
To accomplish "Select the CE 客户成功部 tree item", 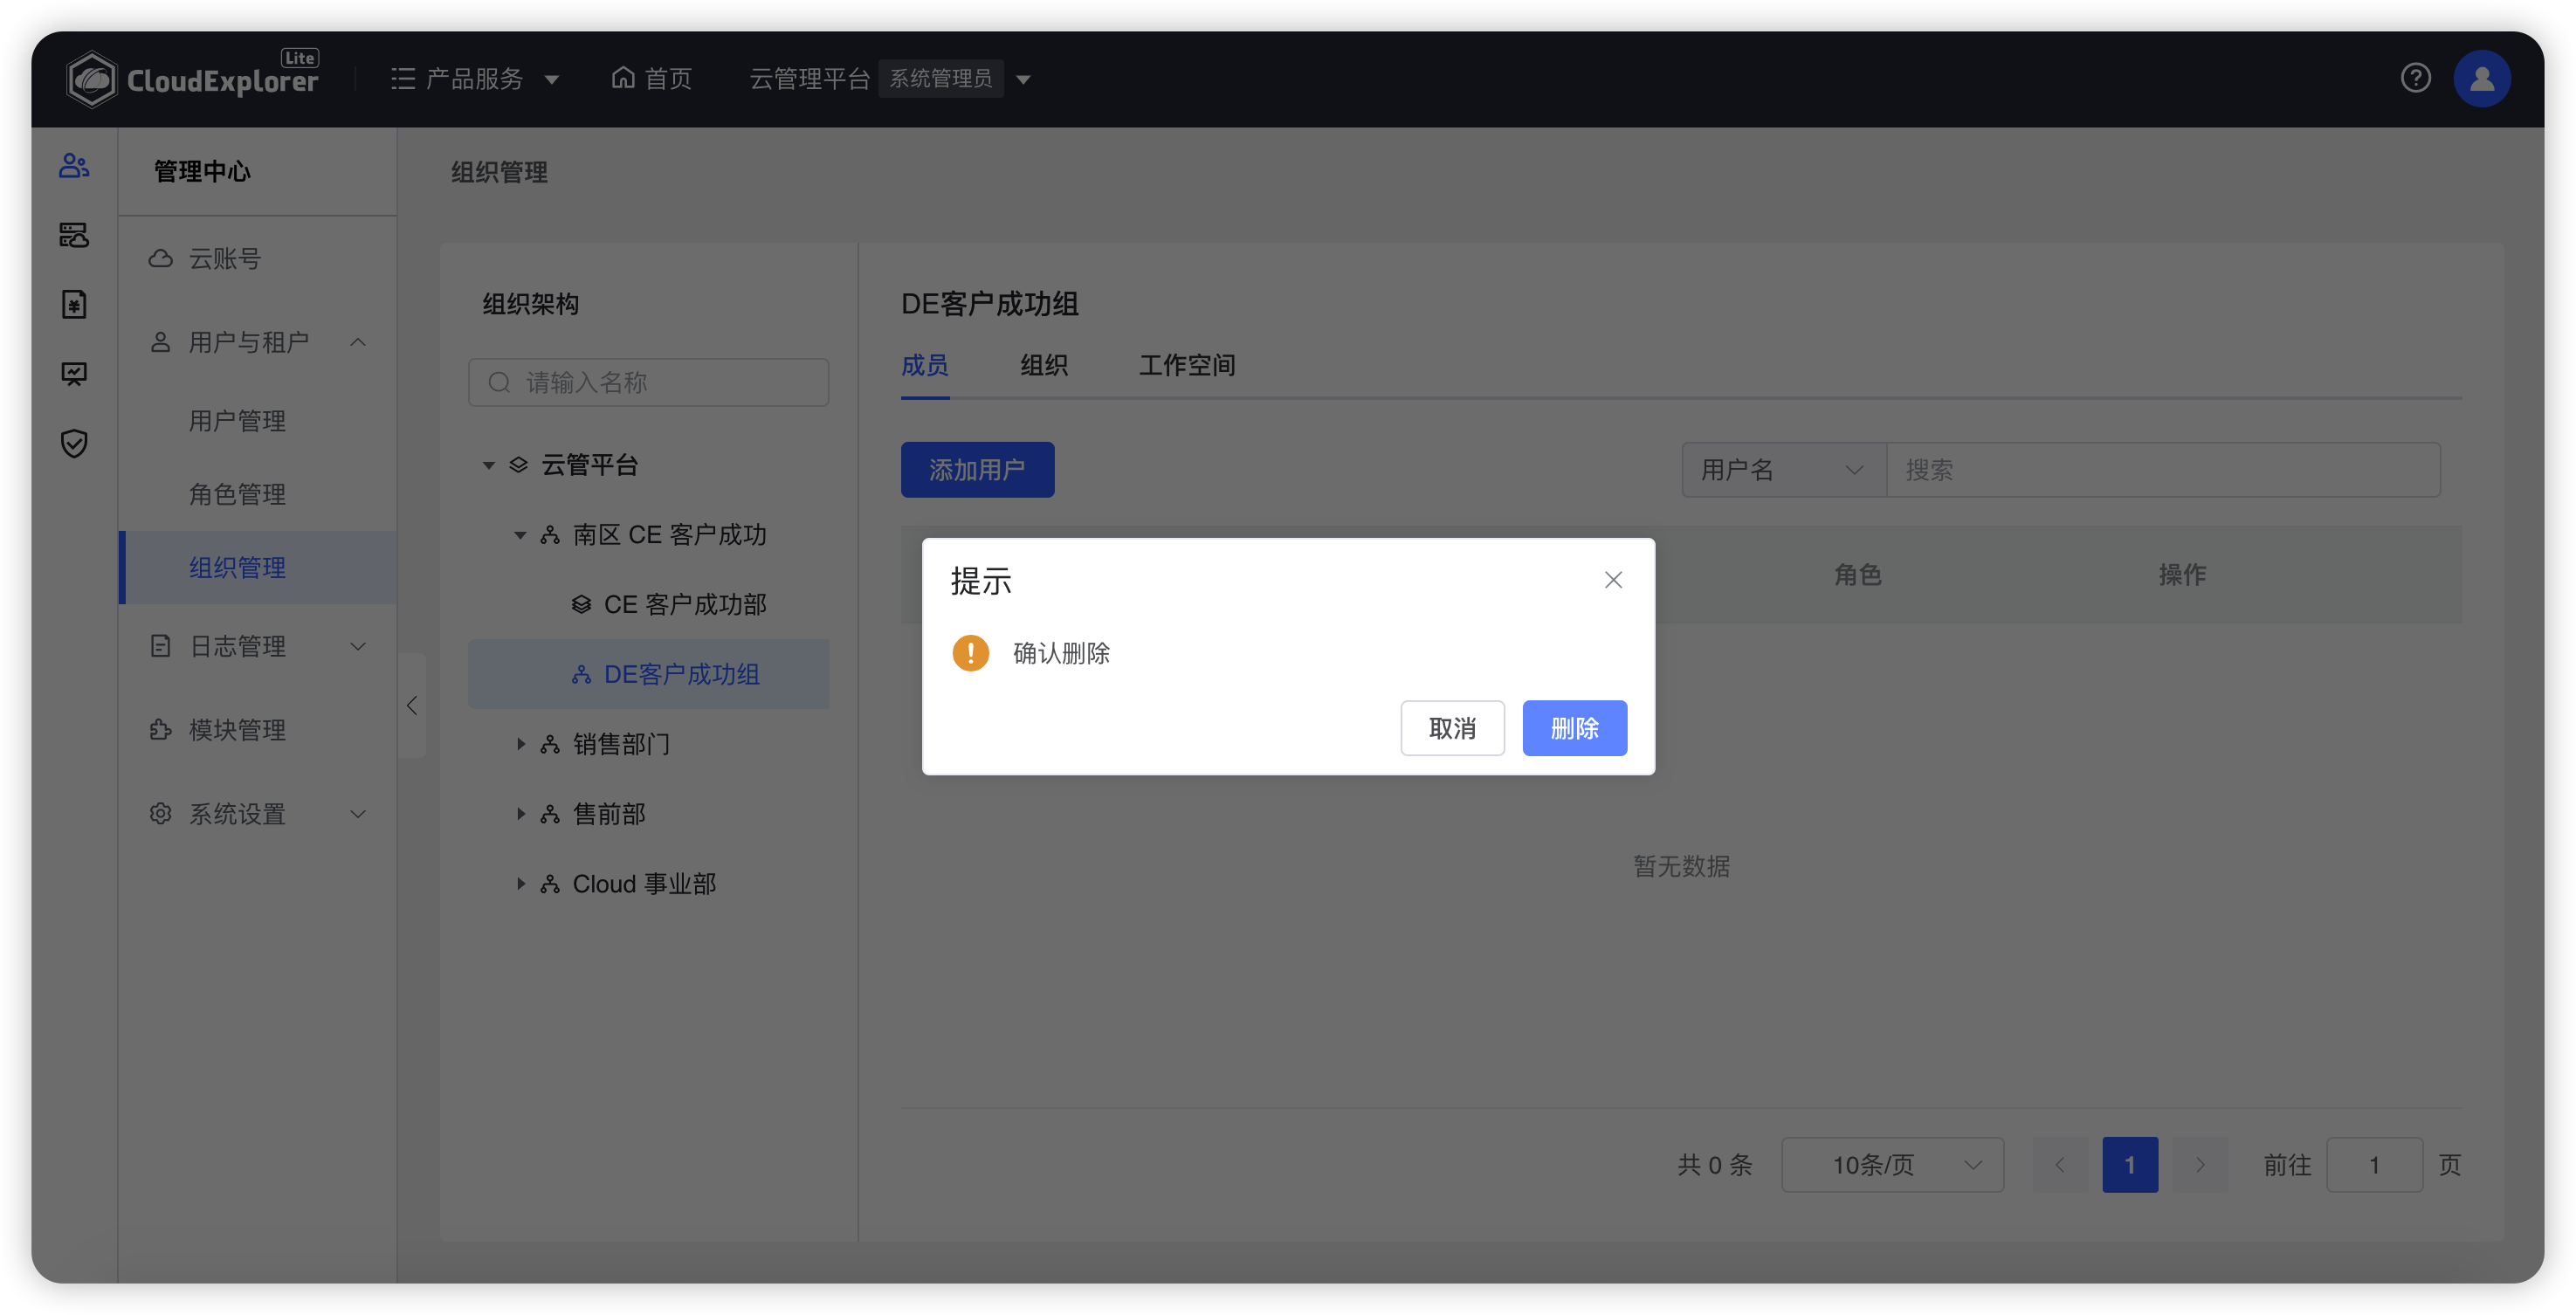I will click(648, 604).
